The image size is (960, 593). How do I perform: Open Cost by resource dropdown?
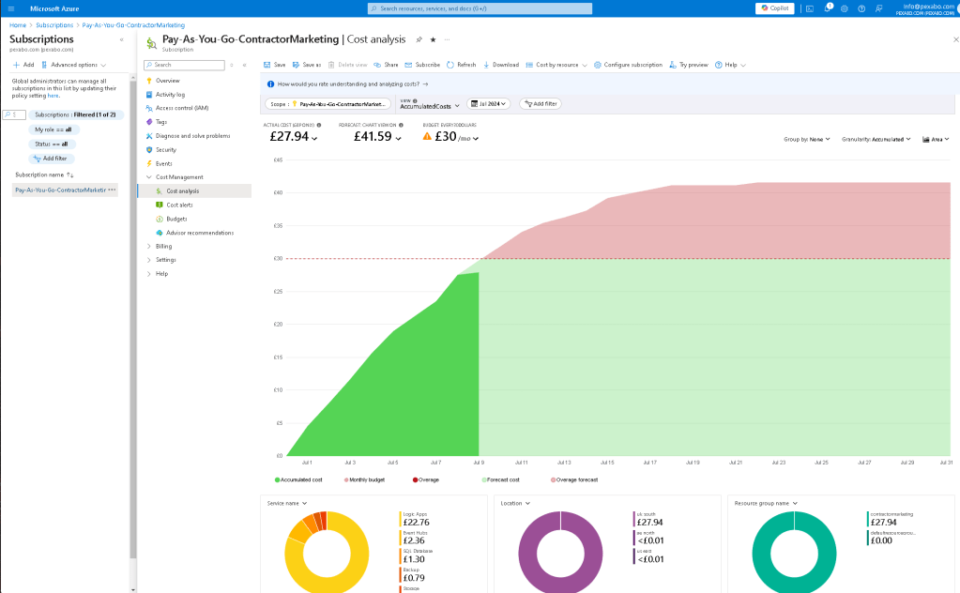(556, 65)
